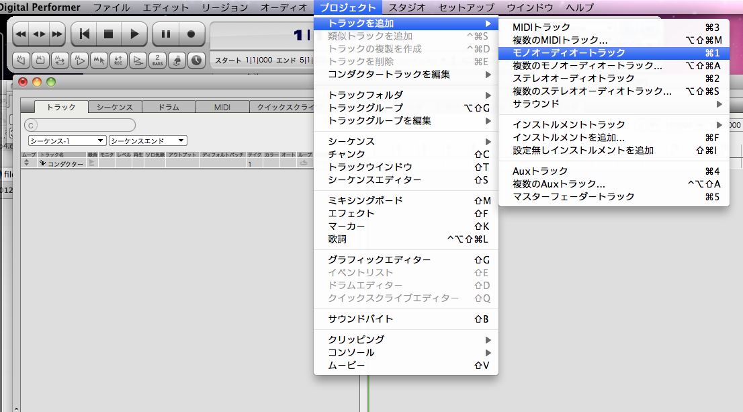Screen dimensions: 743x412
Task: Toggle the punch-in automation path icon
Action: pos(138,60)
